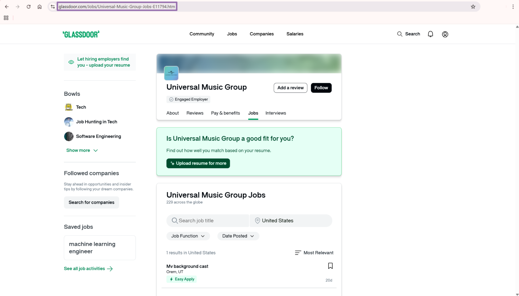519x296 pixels.
Task: Click the browser address bar URL
Action: point(117,7)
